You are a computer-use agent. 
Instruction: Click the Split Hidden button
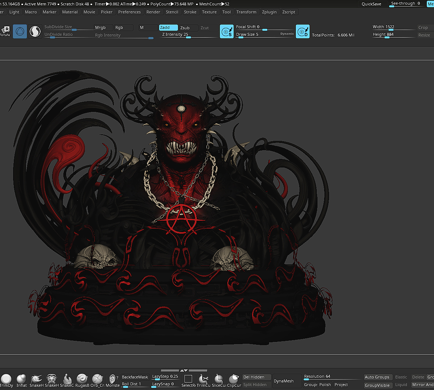[256, 385]
